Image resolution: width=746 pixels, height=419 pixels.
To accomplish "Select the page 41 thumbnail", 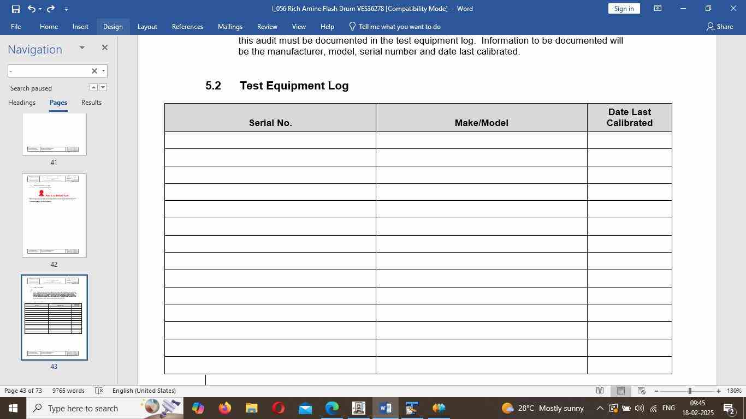I will pos(54,135).
